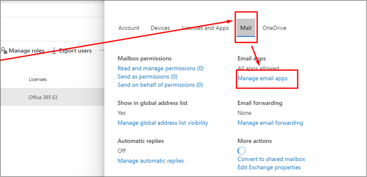The image size is (367, 177).
Task: Click the loading spinner under More actions
Action: click(242, 151)
